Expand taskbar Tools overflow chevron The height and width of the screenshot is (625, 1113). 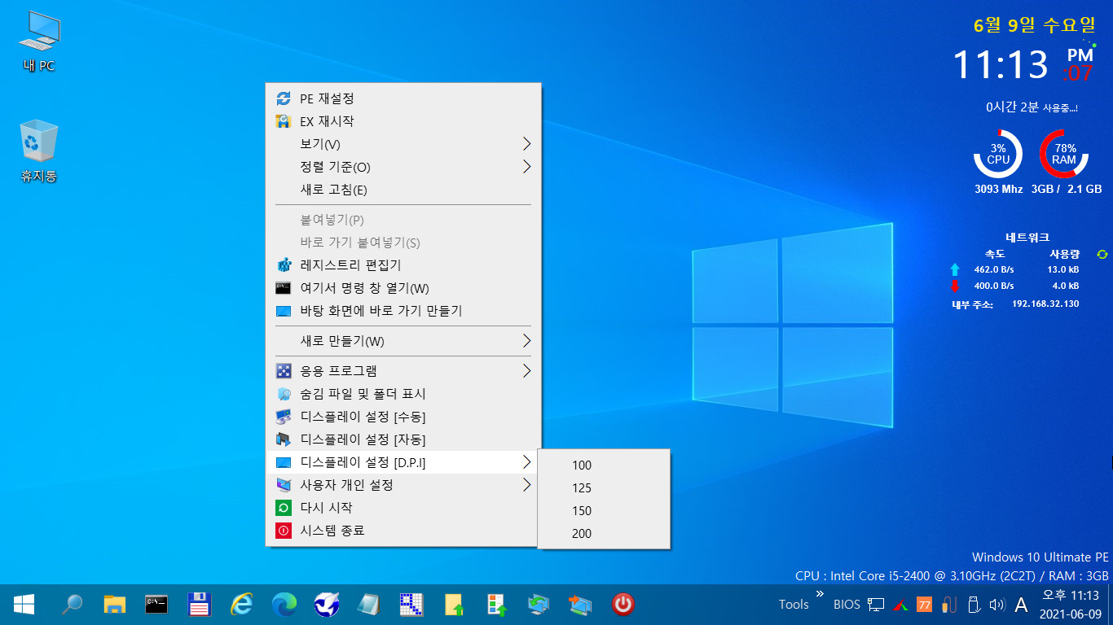pyautogui.click(x=819, y=594)
